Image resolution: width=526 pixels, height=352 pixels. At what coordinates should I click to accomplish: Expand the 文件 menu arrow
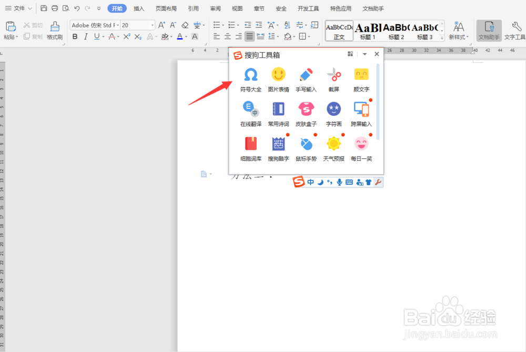[x=30, y=8]
